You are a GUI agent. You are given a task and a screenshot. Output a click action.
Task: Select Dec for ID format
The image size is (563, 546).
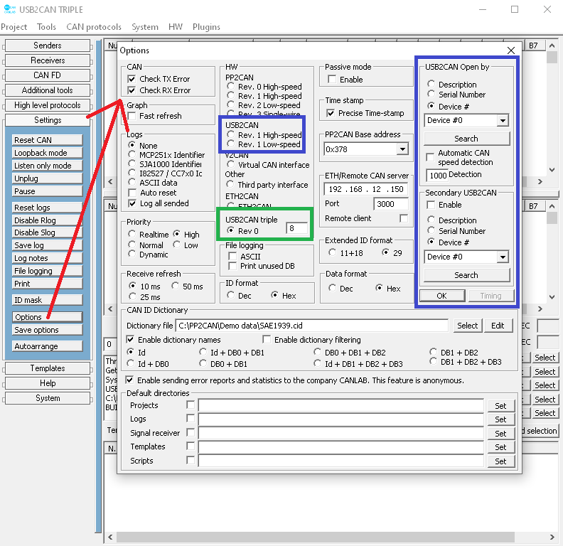(x=230, y=295)
